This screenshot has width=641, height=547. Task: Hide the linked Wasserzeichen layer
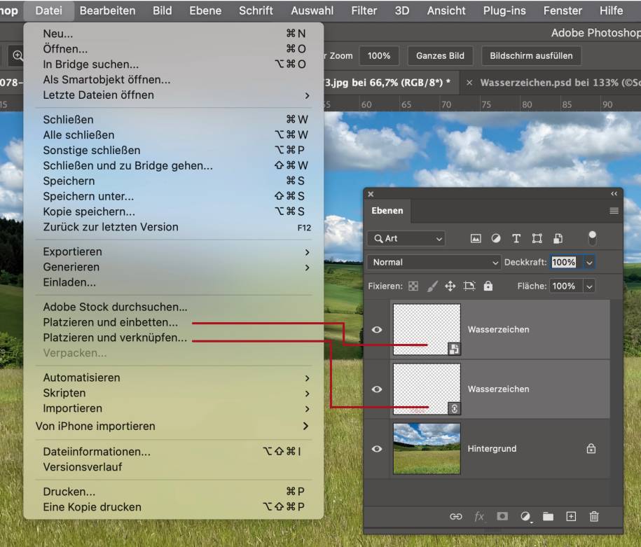377,389
